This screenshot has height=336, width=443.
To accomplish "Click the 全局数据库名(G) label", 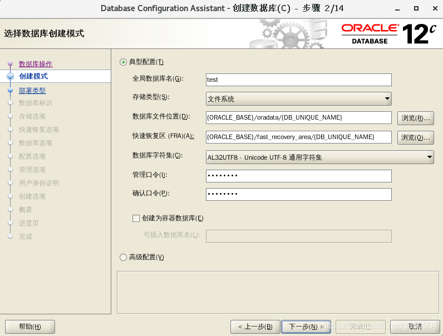I will 157,78.
